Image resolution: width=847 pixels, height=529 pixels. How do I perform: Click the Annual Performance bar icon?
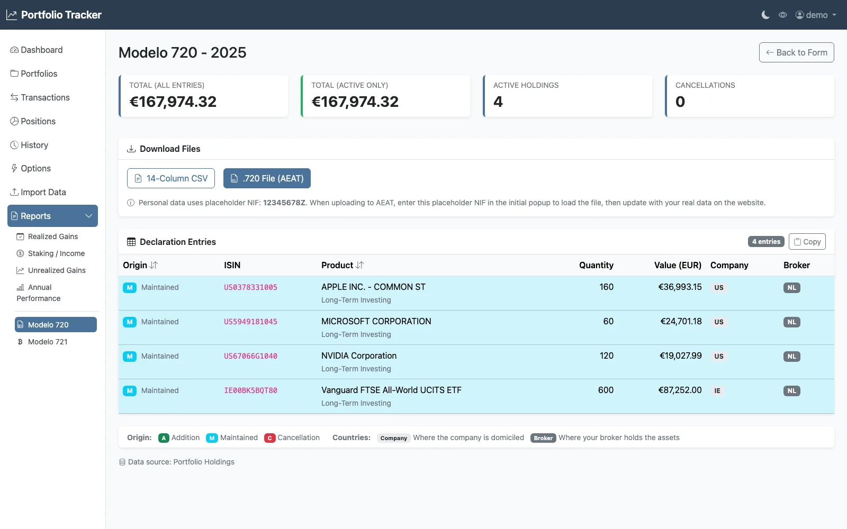[x=20, y=287]
